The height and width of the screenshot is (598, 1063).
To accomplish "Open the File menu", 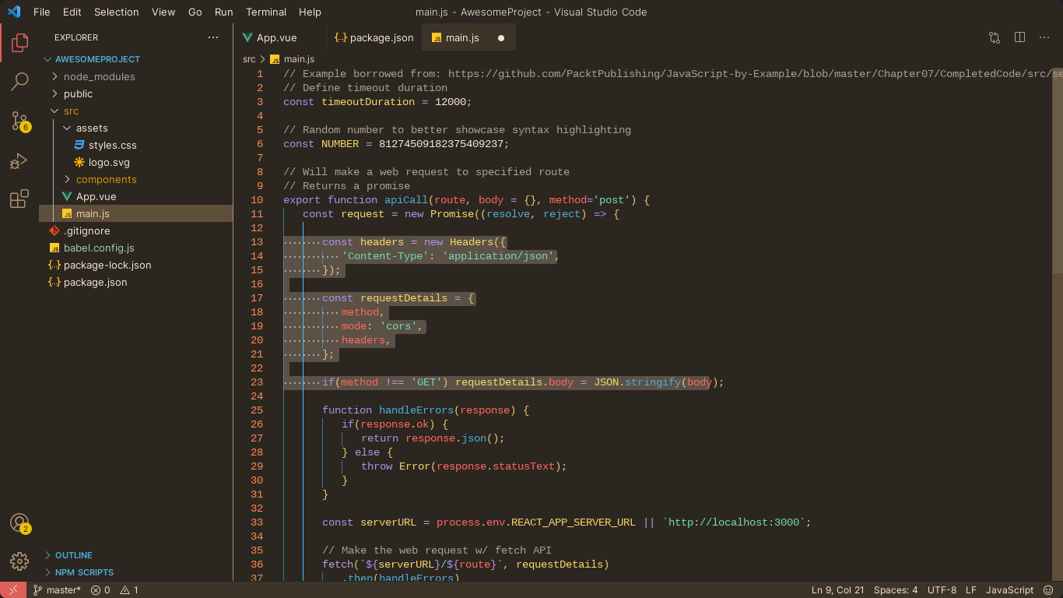I will click(x=42, y=12).
